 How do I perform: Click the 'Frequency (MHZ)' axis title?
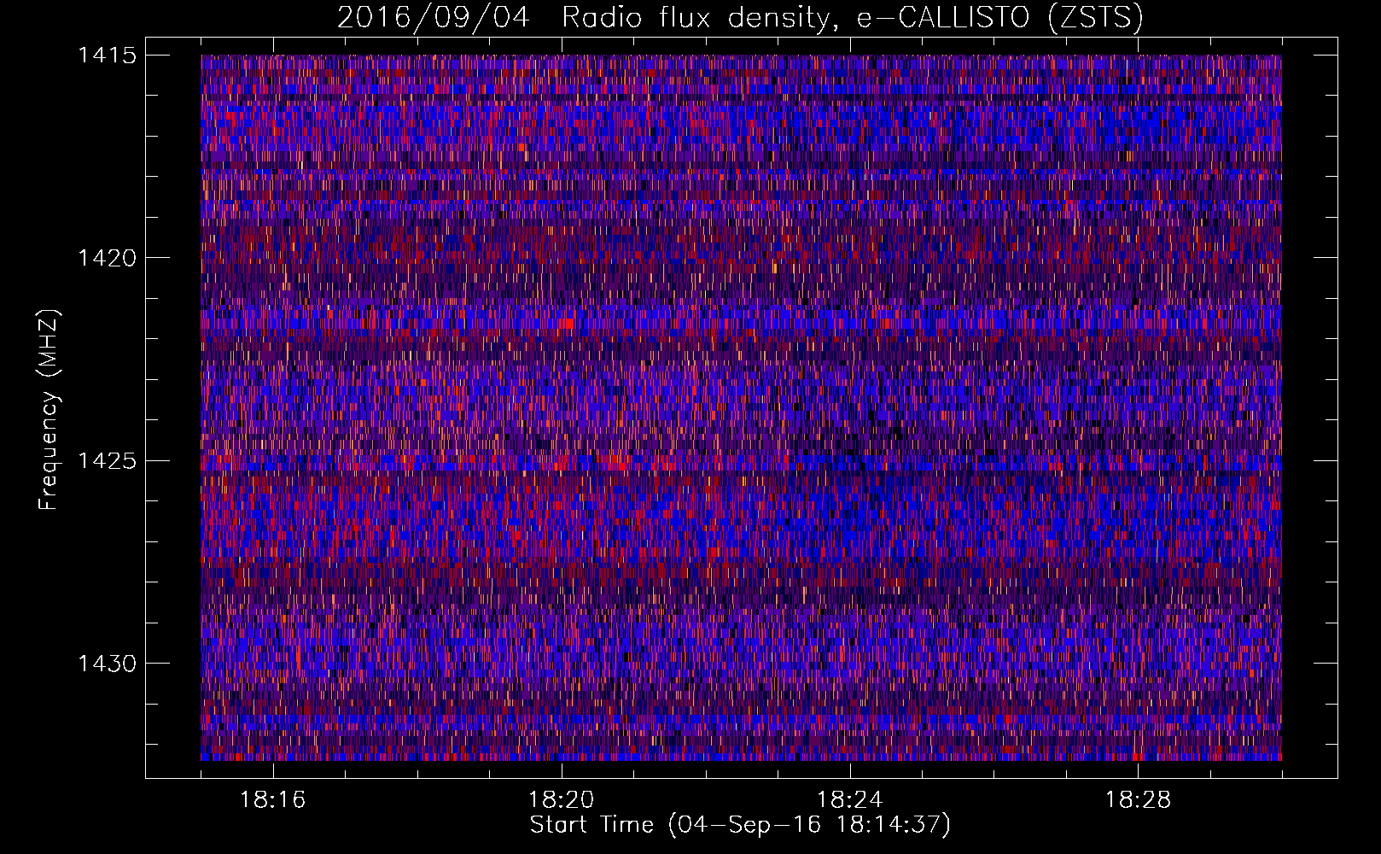point(49,409)
